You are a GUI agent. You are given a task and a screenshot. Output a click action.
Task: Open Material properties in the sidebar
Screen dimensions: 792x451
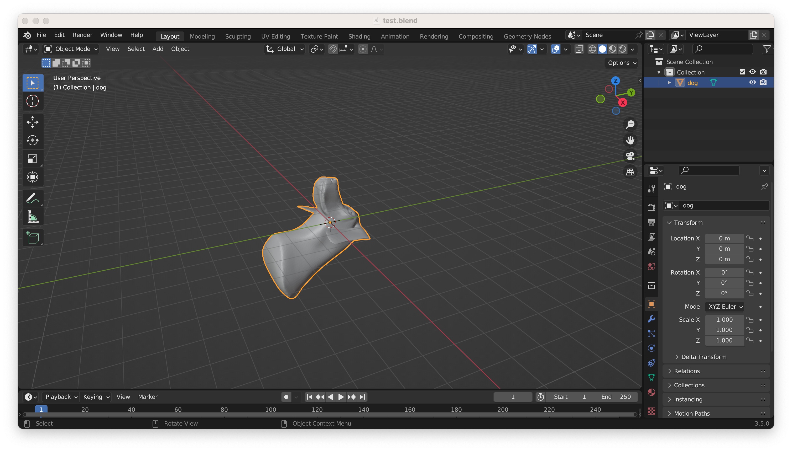click(x=652, y=392)
